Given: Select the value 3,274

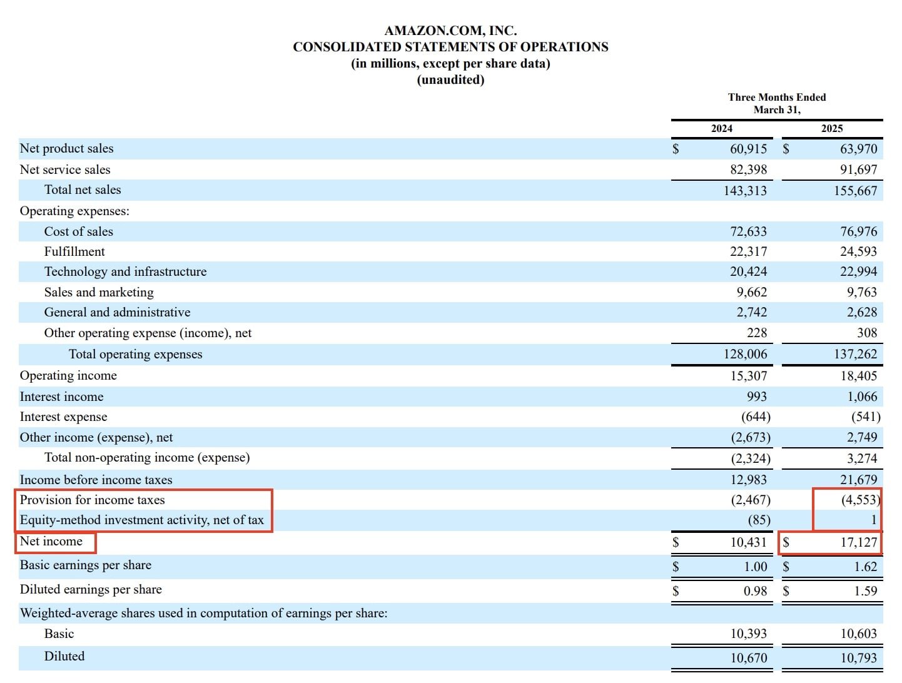Looking at the screenshot, I should pos(862,458).
